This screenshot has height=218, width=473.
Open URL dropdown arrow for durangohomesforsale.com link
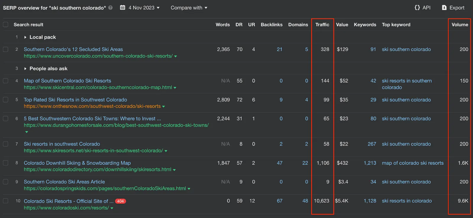[x=27, y=132]
